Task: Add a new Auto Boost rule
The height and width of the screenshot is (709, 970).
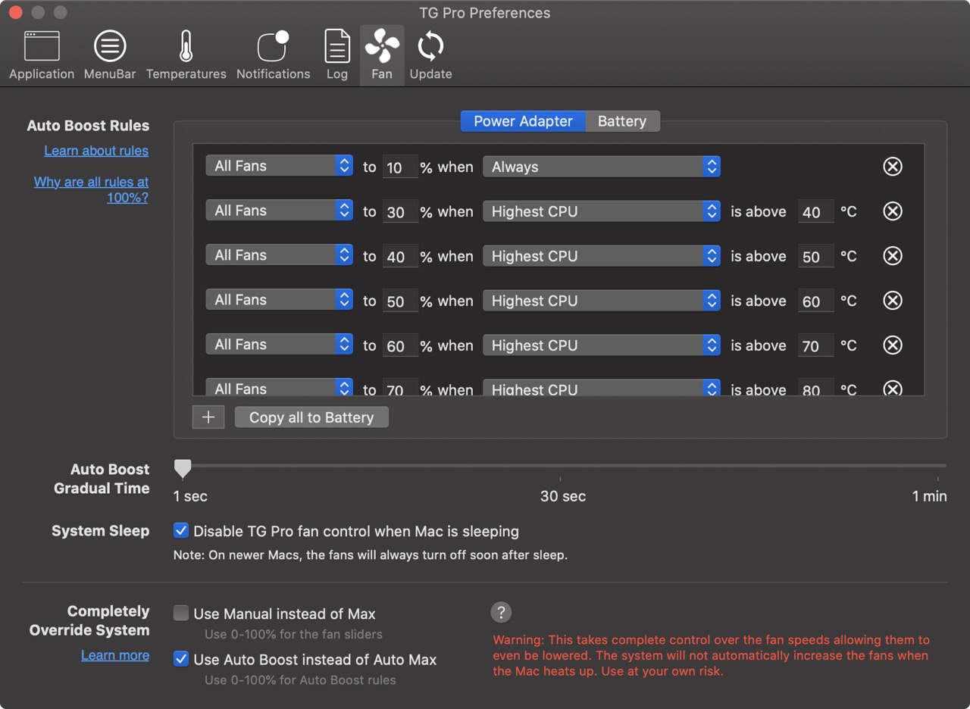Action: coord(208,417)
